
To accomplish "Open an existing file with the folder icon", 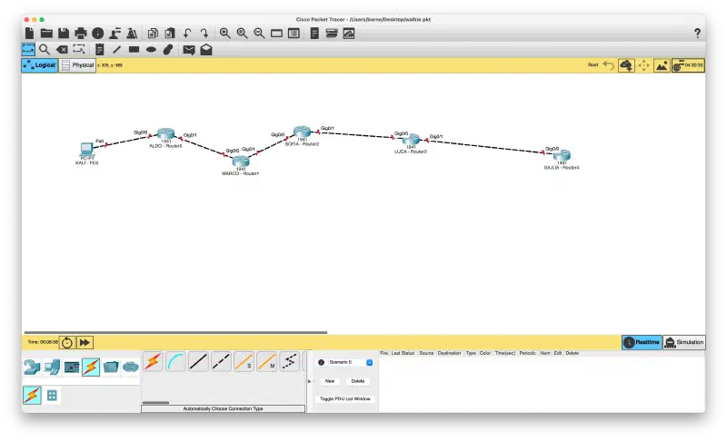I will click(46, 33).
